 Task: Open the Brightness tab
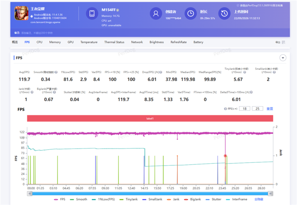pos(156,42)
